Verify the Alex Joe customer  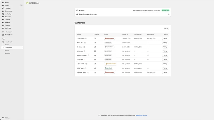(165, 51)
